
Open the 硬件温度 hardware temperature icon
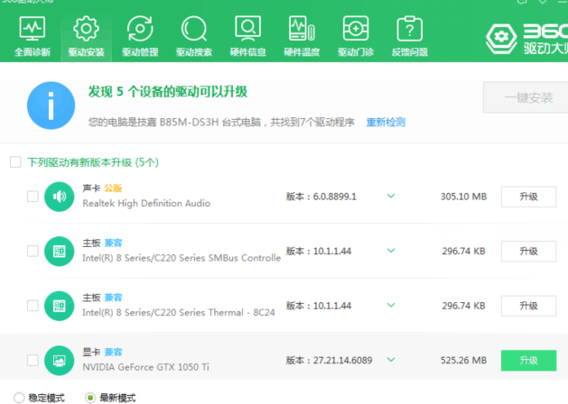(302, 28)
